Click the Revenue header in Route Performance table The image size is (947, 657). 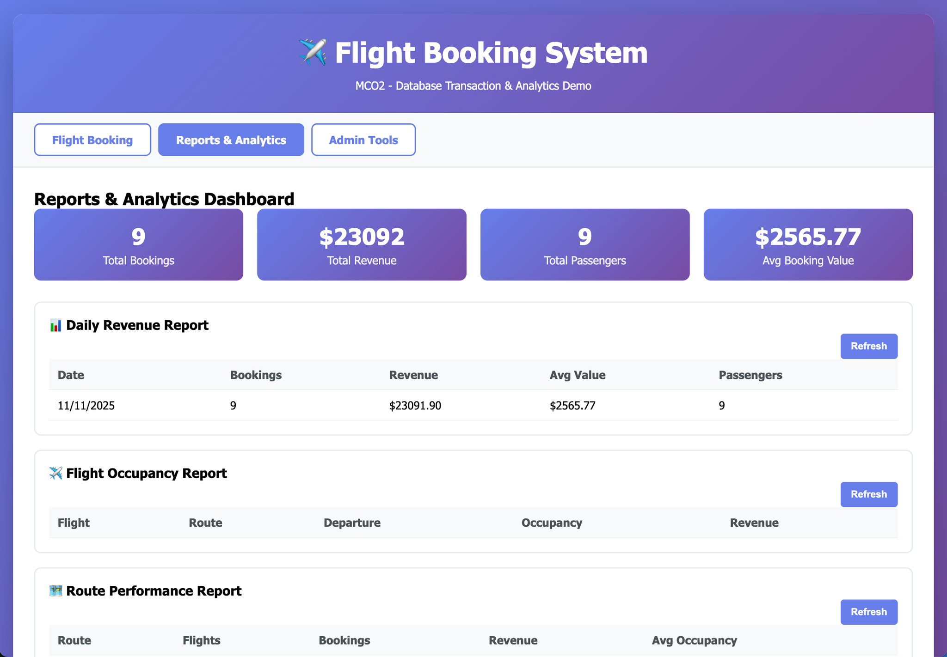513,640
